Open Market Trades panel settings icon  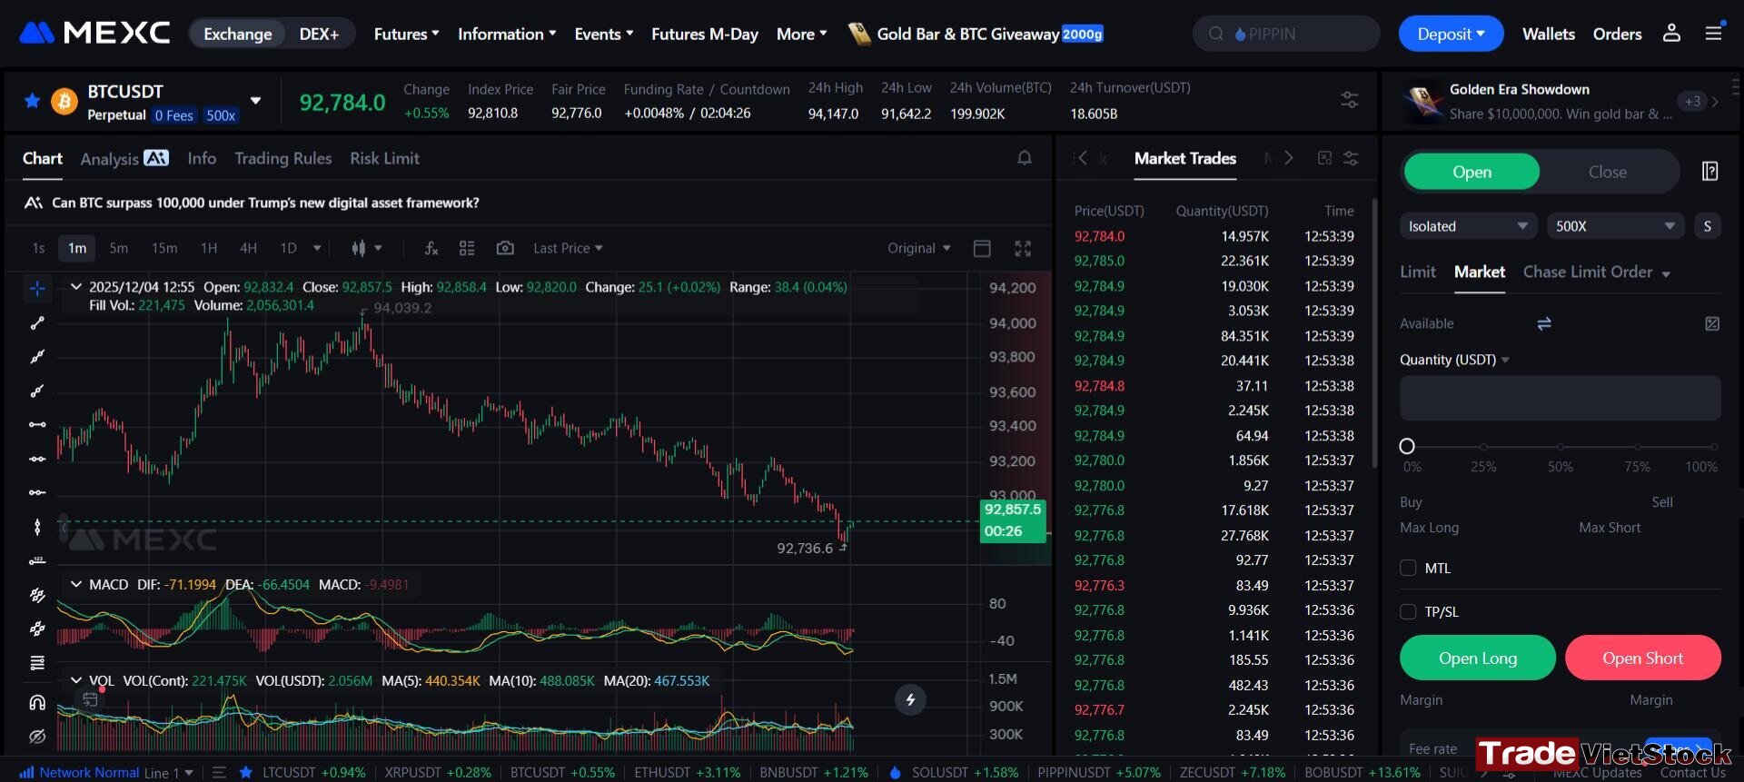pos(1352,158)
